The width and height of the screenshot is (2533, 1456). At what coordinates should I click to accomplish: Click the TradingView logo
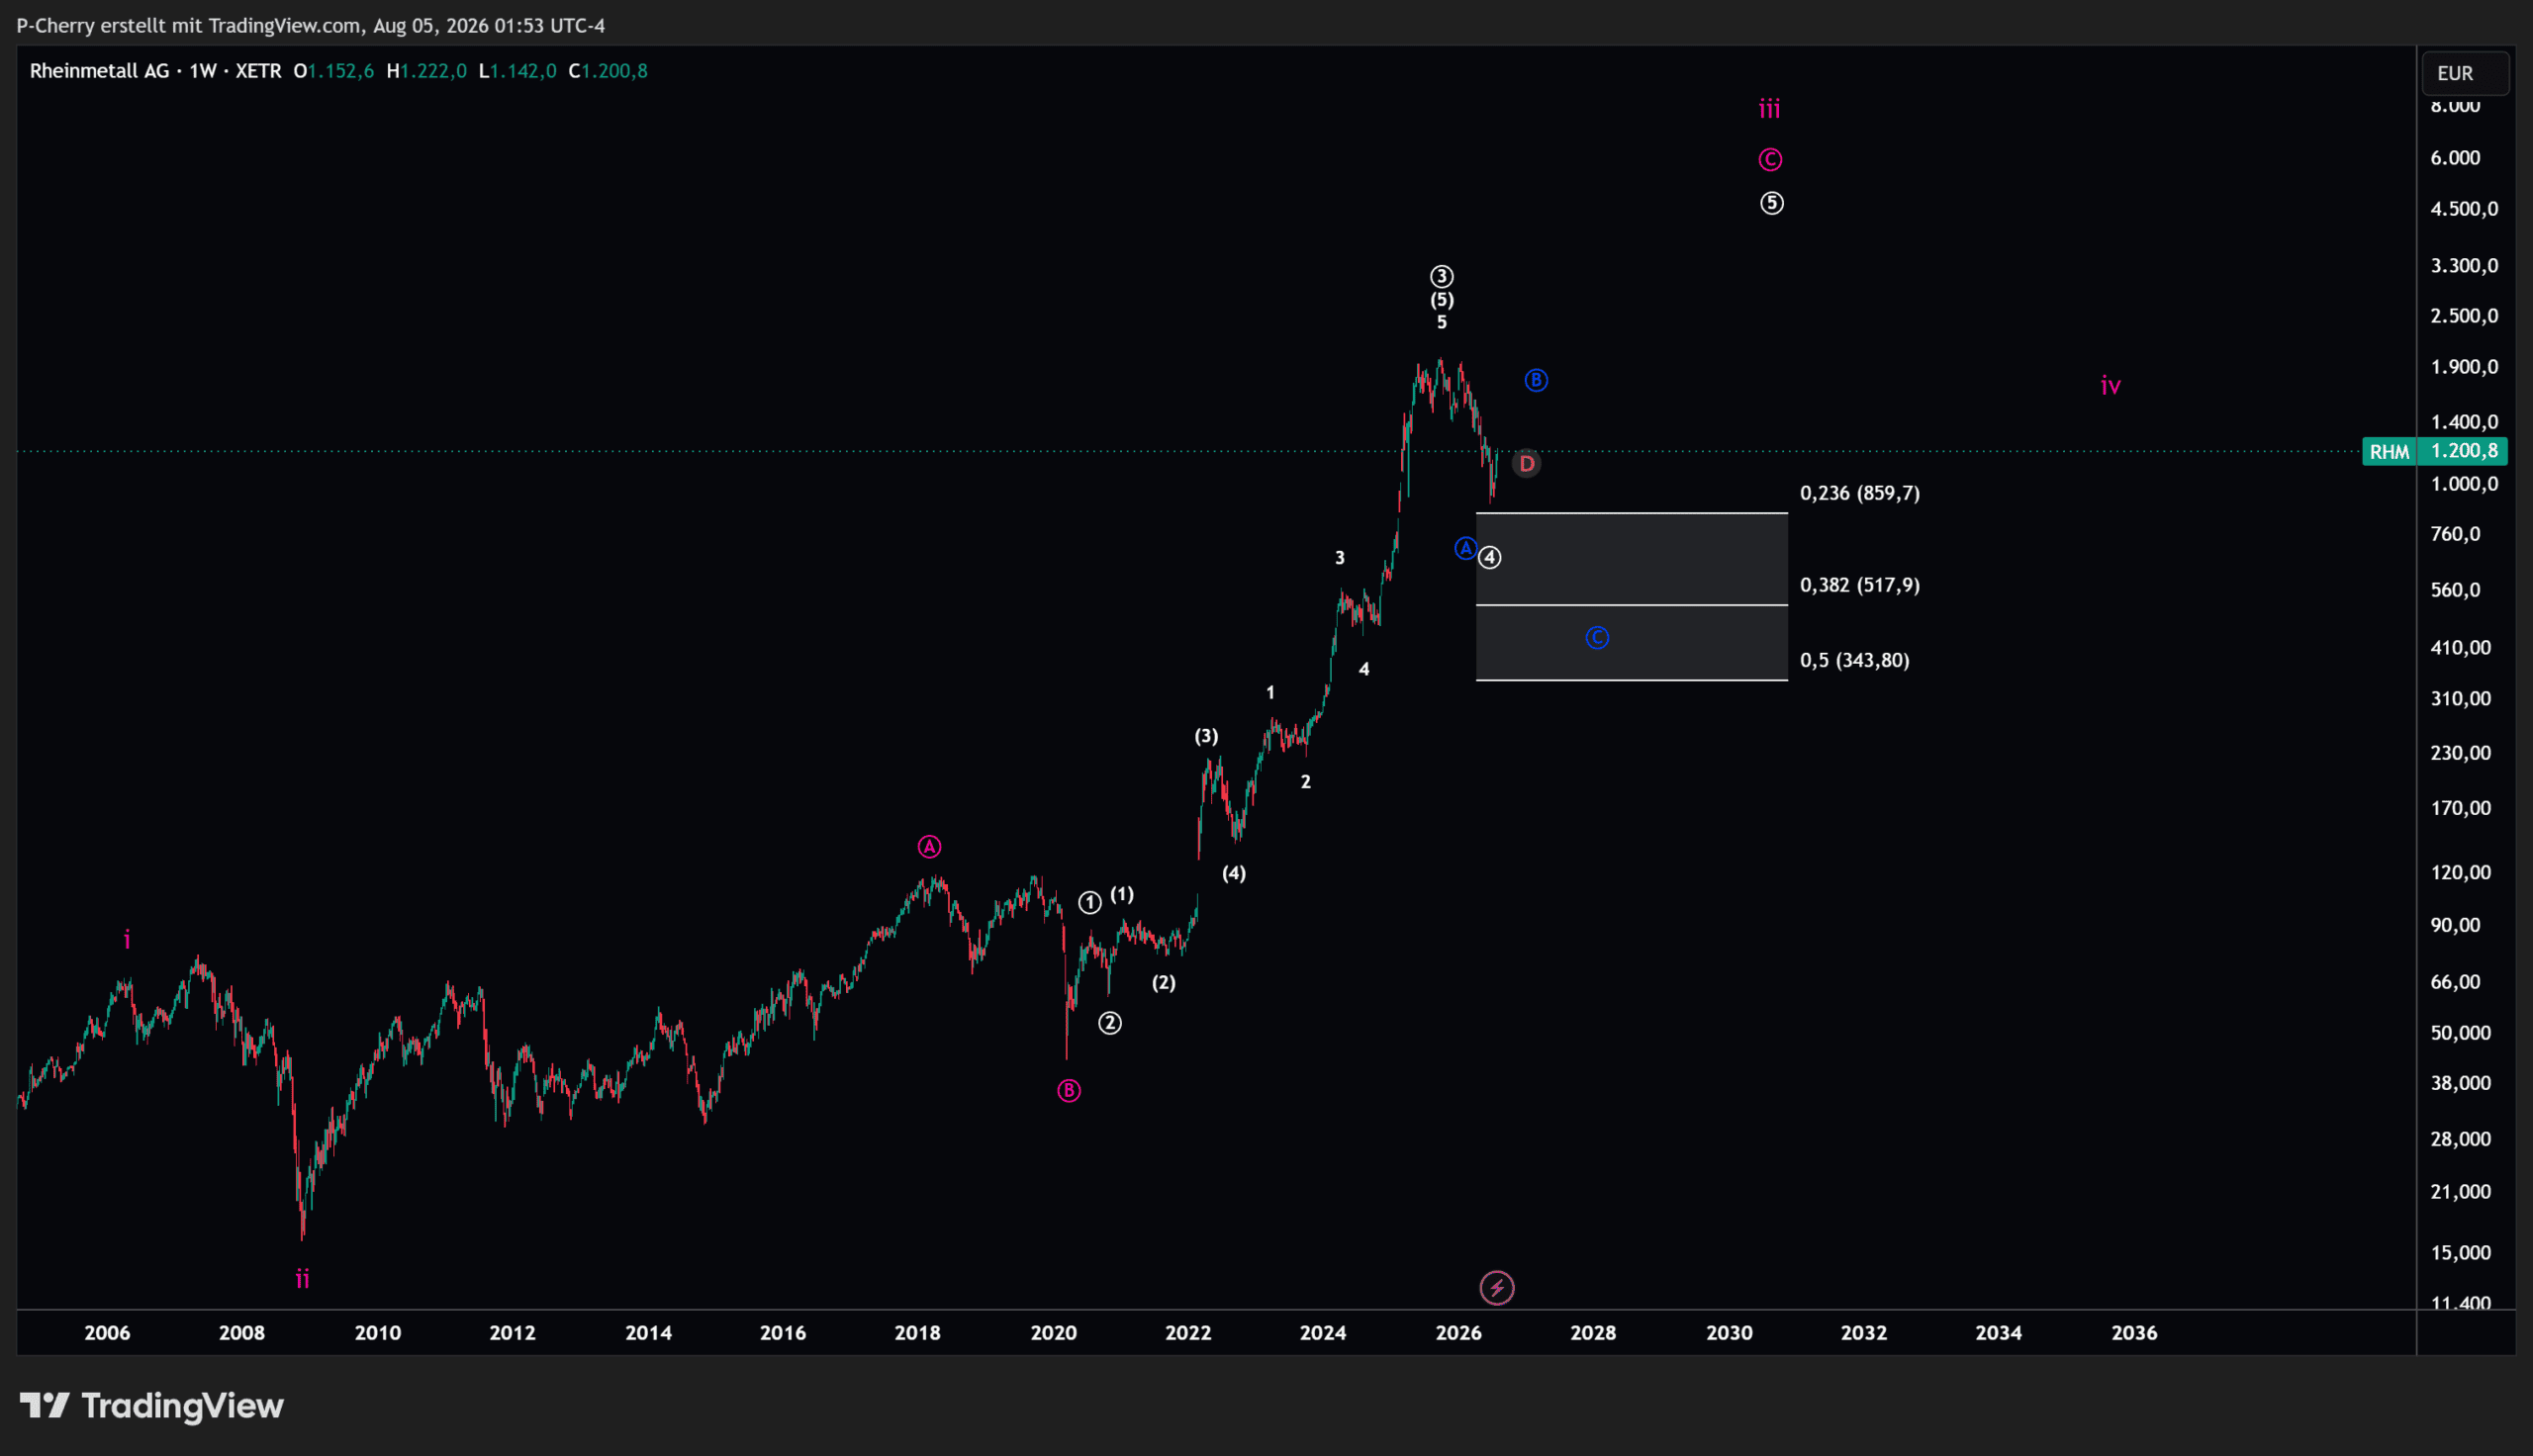click(152, 1406)
